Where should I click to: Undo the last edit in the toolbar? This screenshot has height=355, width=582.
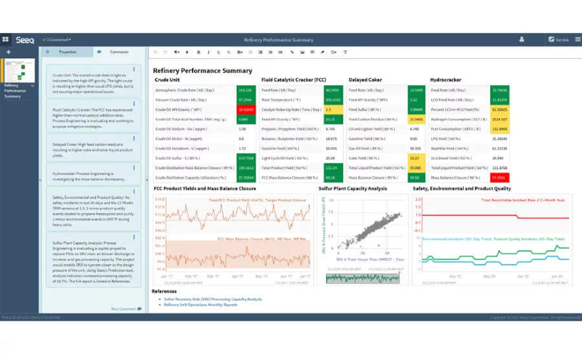(x=155, y=52)
